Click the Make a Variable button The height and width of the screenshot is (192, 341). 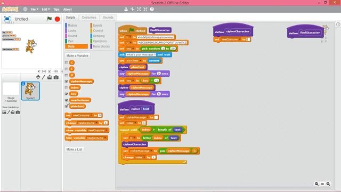click(x=77, y=55)
